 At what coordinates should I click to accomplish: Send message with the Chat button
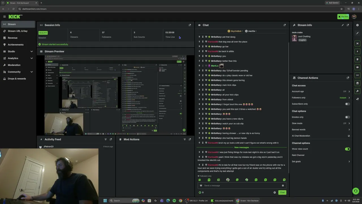282,192
